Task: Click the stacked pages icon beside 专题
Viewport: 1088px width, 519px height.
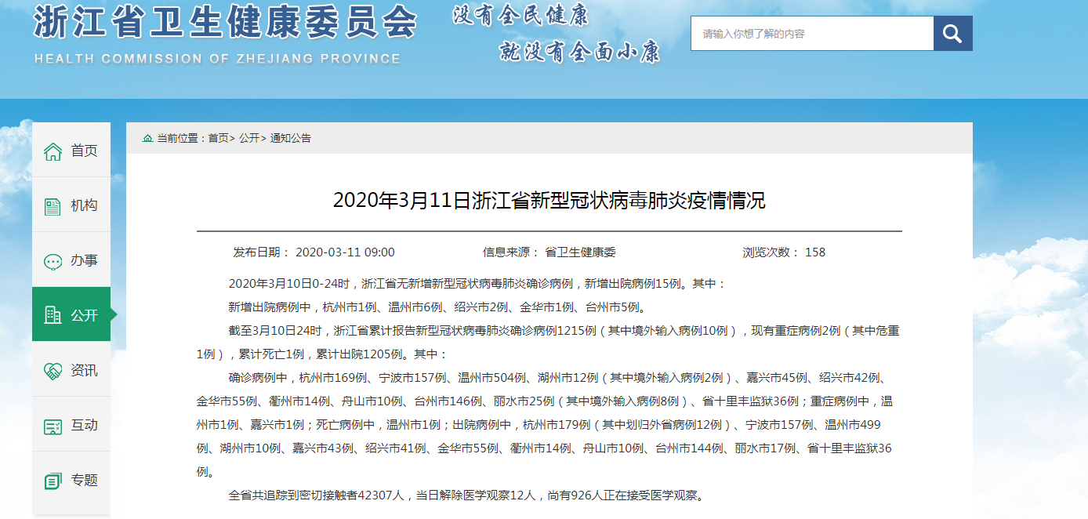Action: coord(53,481)
